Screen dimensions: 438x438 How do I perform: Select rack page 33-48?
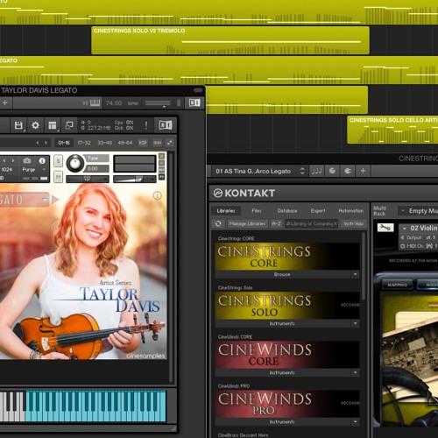[x=104, y=143]
